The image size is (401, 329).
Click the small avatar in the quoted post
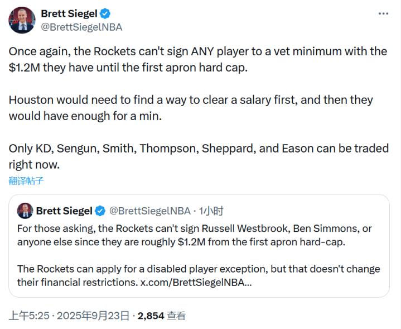(25, 211)
